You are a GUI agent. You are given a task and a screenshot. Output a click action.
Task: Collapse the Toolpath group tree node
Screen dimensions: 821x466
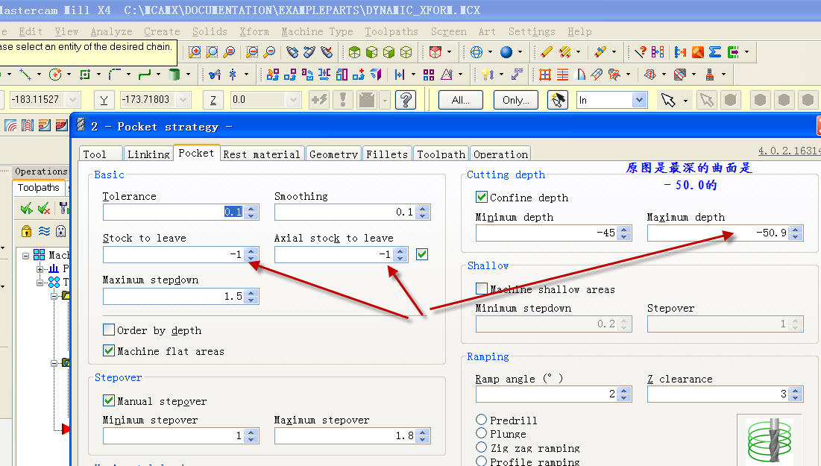point(40,283)
